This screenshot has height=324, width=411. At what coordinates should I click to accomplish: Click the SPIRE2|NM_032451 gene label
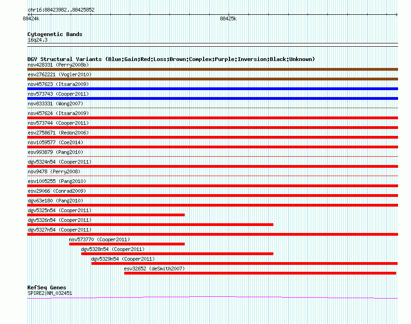click(50, 293)
